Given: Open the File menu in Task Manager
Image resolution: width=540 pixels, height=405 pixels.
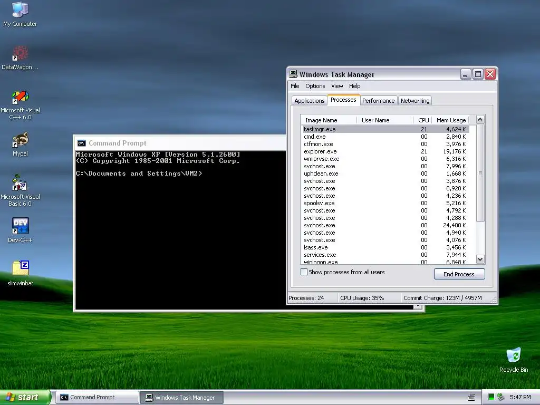Looking at the screenshot, I should click(295, 86).
